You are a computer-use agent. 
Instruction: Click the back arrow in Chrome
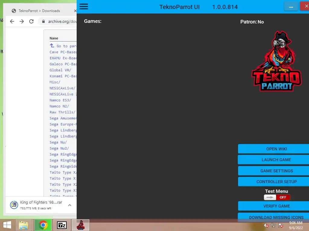tap(12, 21)
